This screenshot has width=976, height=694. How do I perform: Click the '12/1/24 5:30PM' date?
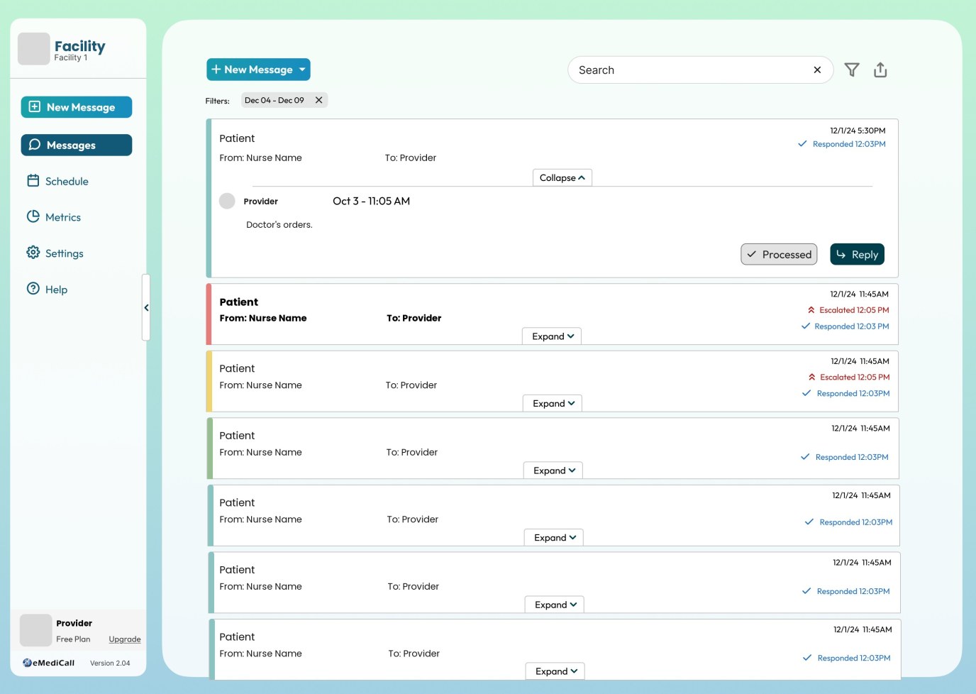858,131
